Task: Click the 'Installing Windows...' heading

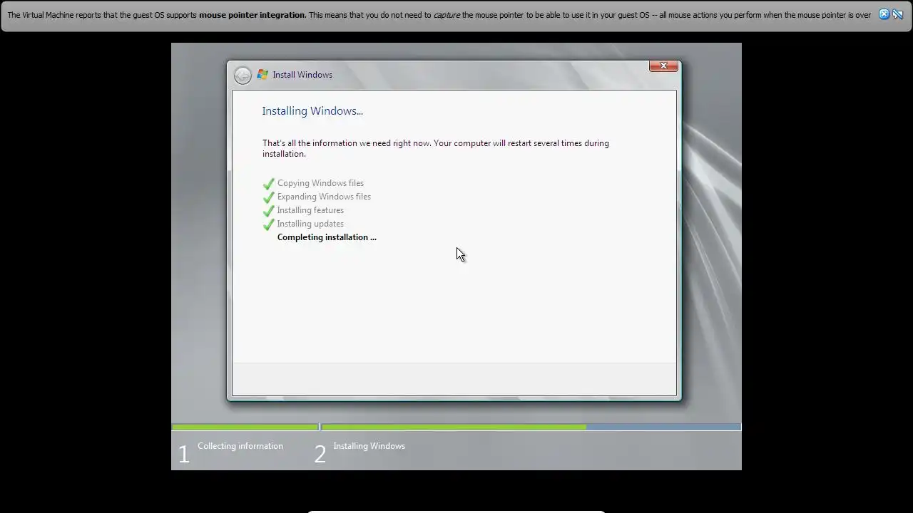Action: pos(312,111)
